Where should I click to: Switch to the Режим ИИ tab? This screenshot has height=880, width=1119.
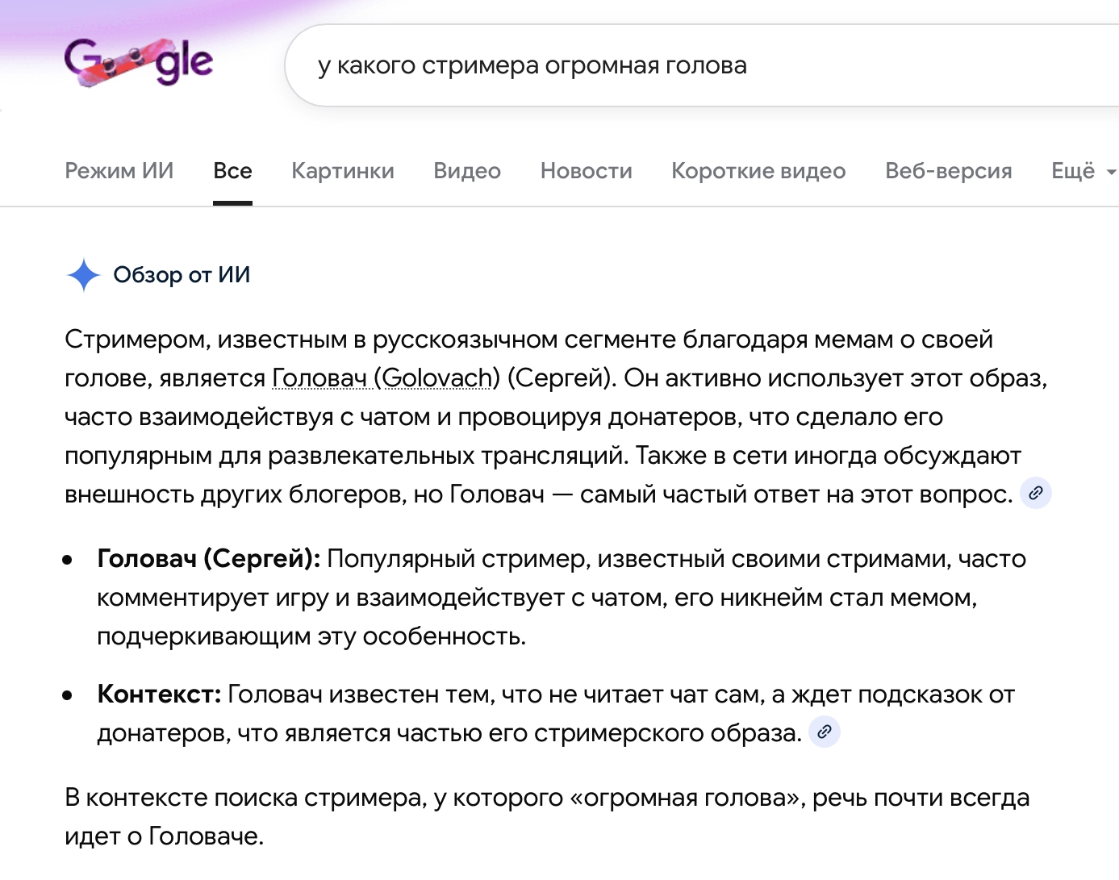tap(119, 171)
